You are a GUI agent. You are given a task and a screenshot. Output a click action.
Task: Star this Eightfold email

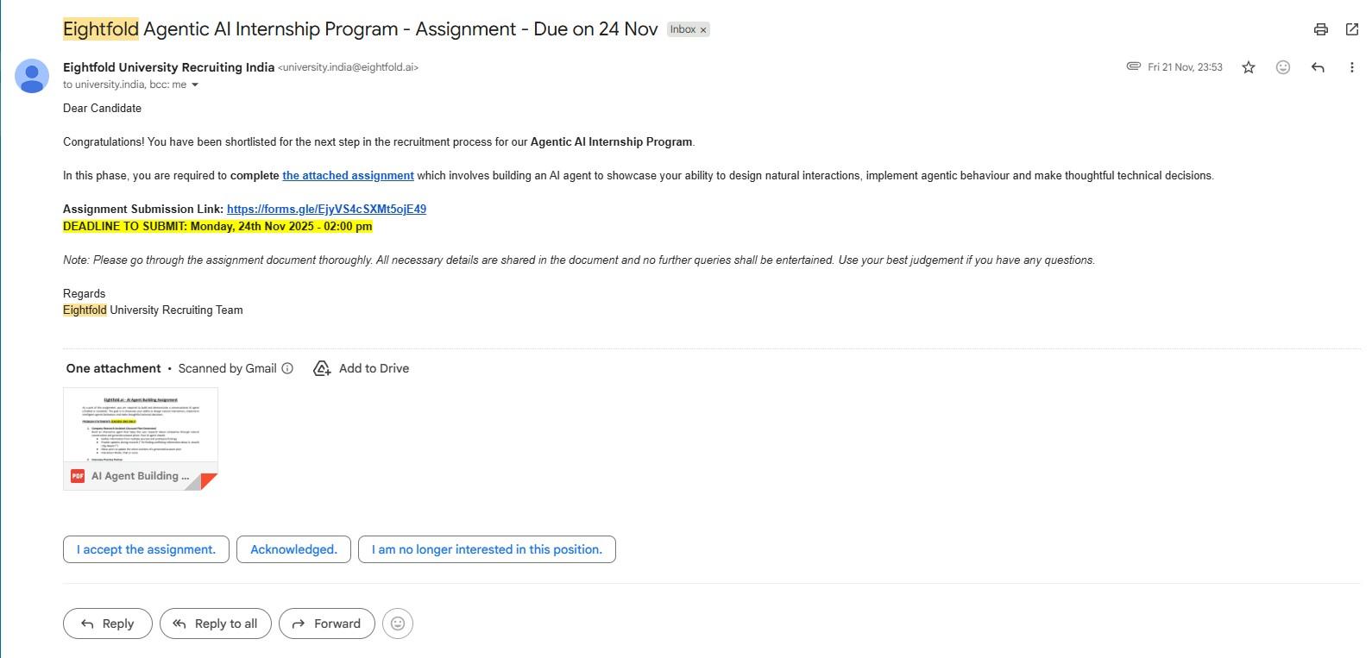pos(1249,67)
